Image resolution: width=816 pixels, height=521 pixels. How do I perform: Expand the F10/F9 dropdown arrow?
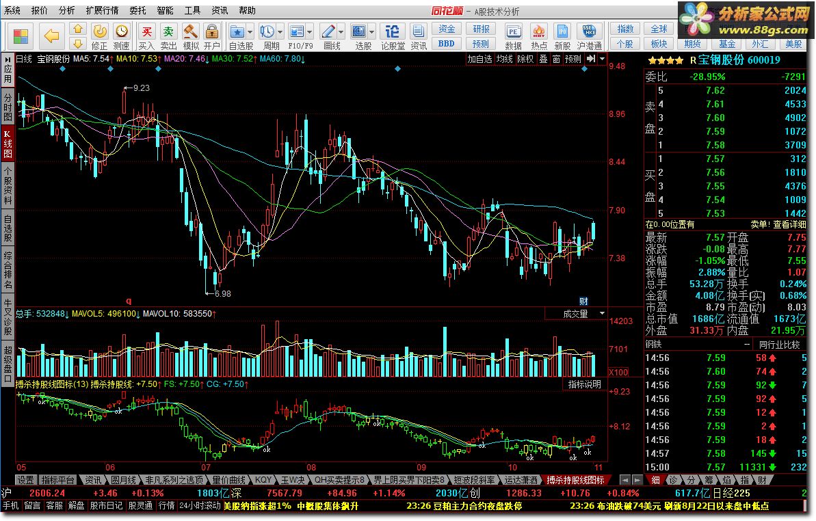tap(310, 31)
